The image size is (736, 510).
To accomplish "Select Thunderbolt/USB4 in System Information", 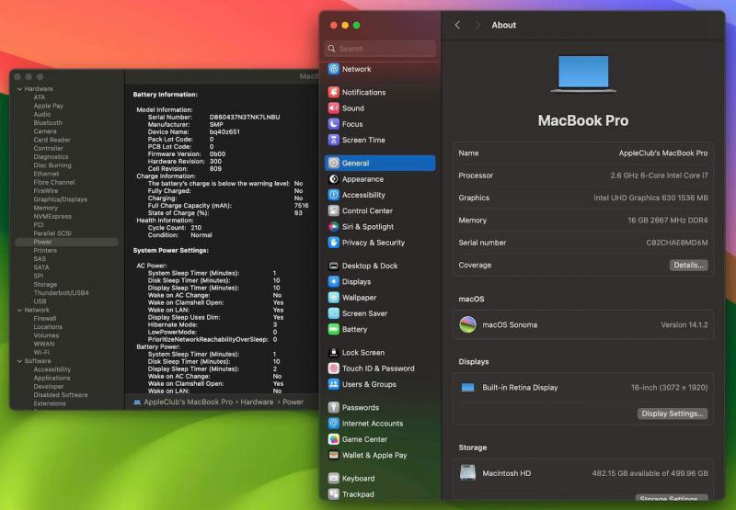I will click(61, 293).
